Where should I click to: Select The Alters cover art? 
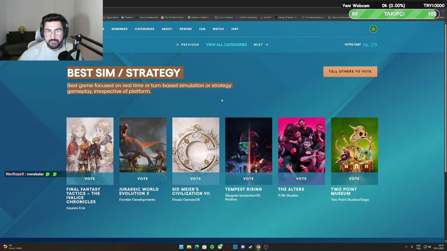301,145
